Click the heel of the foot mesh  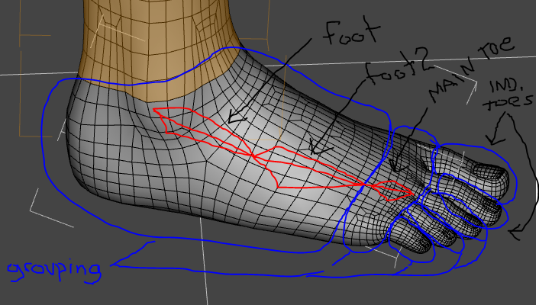tap(76, 152)
